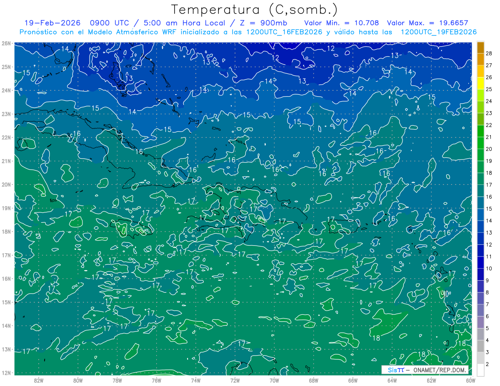This screenshot has height=386, width=500.
Task: Click latitude axis label '18N'
Action: 6,232
